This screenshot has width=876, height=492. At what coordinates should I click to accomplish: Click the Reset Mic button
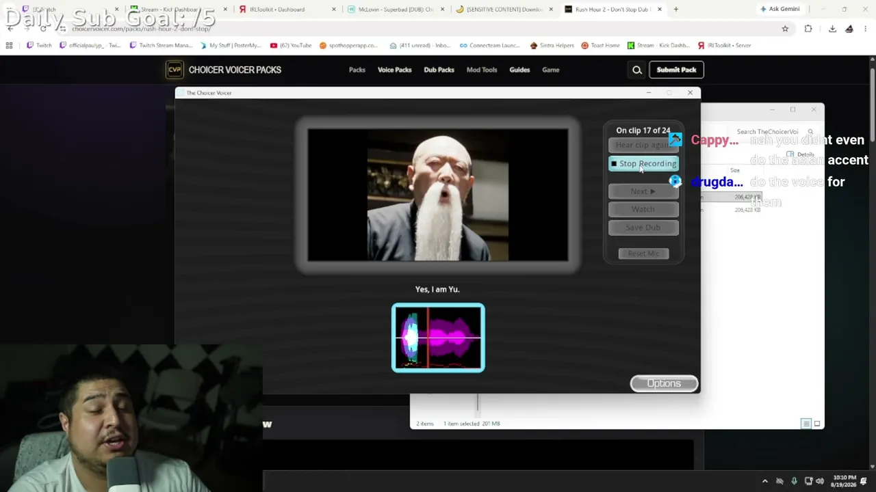pos(643,254)
